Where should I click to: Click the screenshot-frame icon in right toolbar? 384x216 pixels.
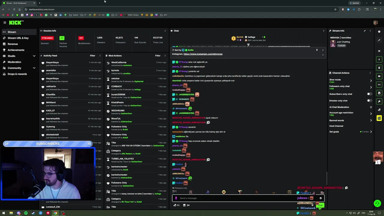379,51
